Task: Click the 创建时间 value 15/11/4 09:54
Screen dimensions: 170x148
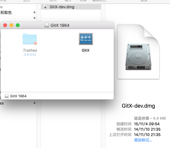Action: coord(147,124)
